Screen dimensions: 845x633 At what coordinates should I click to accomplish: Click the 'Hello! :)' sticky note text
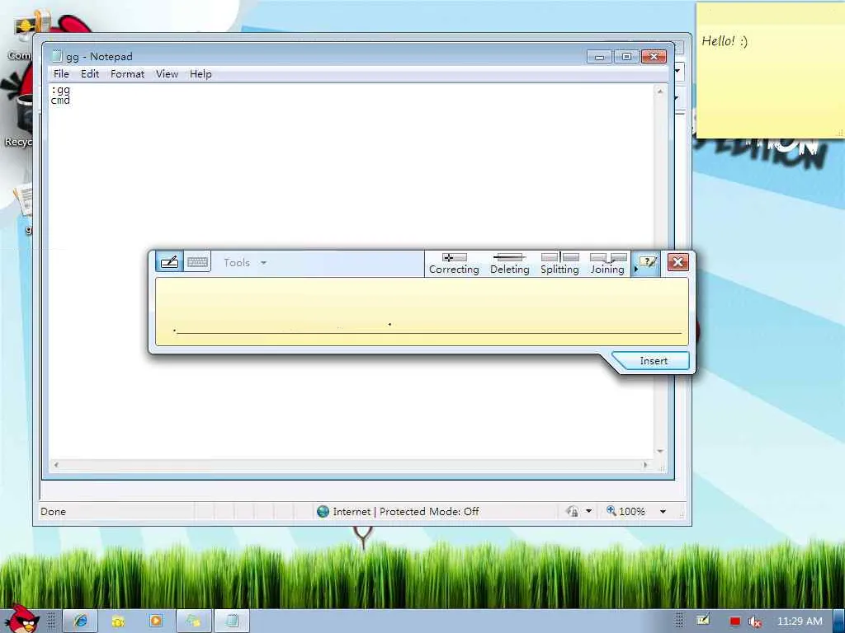(x=725, y=41)
